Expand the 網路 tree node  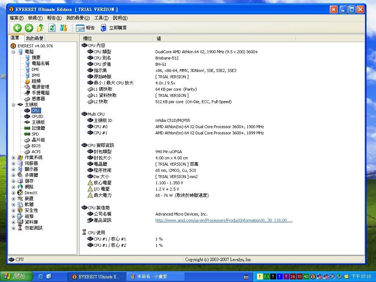(x=14, y=187)
